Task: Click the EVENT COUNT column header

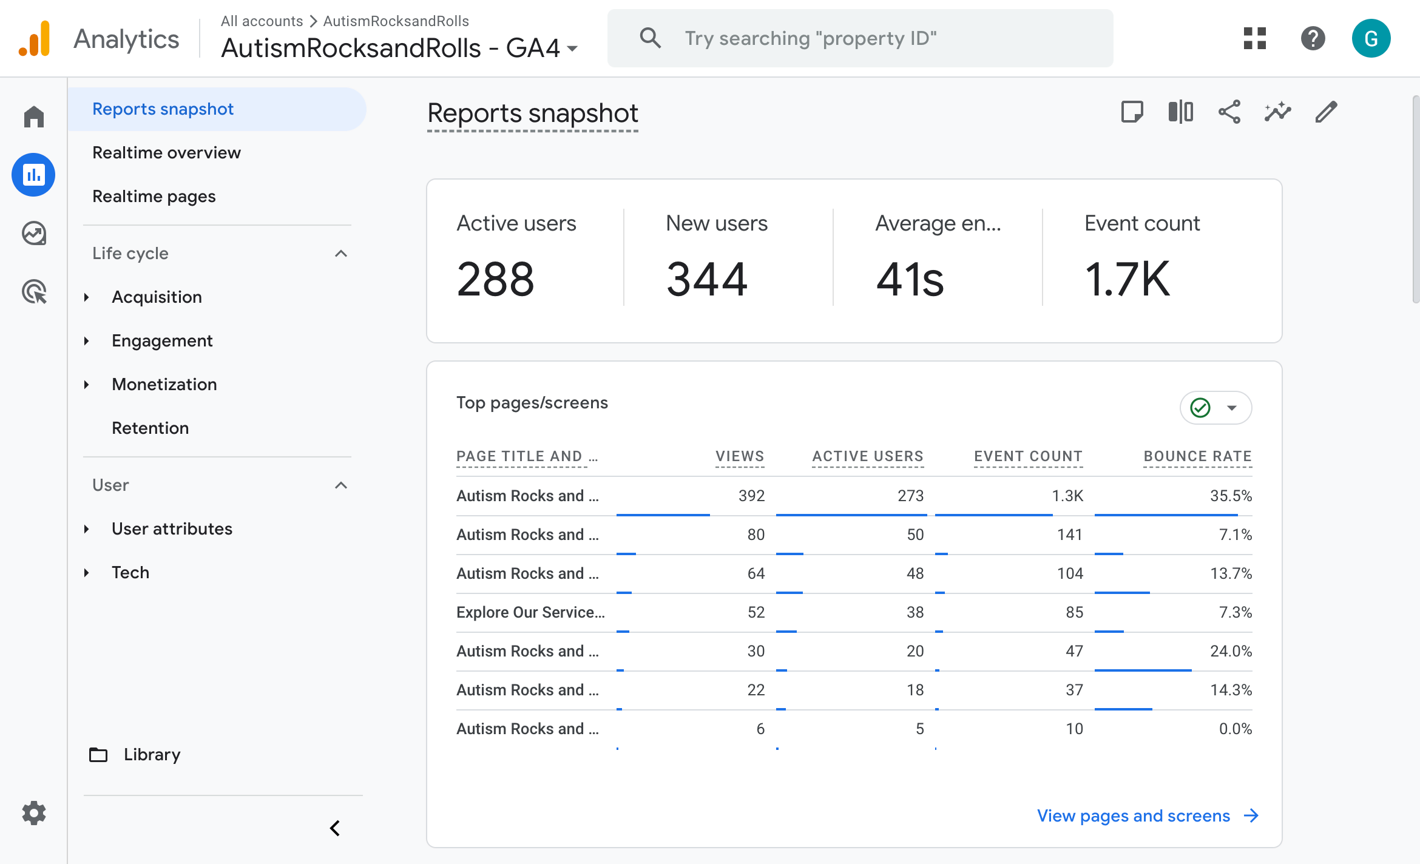Action: (x=1028, y=456)
